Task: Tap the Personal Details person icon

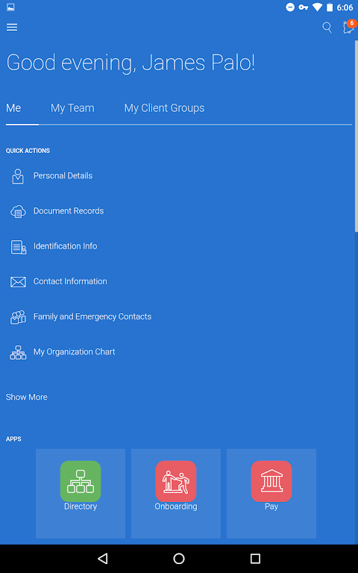Action: [18, 176]
